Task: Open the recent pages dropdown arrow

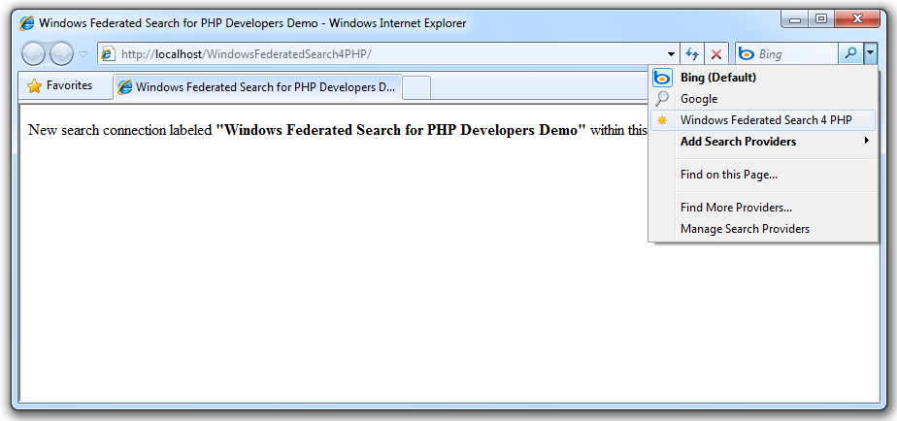Action: pos(83,54)
